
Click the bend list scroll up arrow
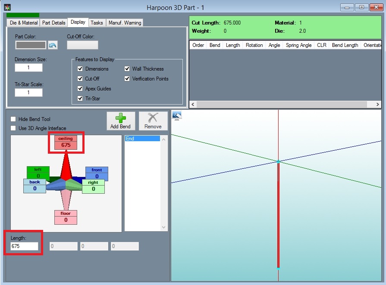(x=164, y=139)
